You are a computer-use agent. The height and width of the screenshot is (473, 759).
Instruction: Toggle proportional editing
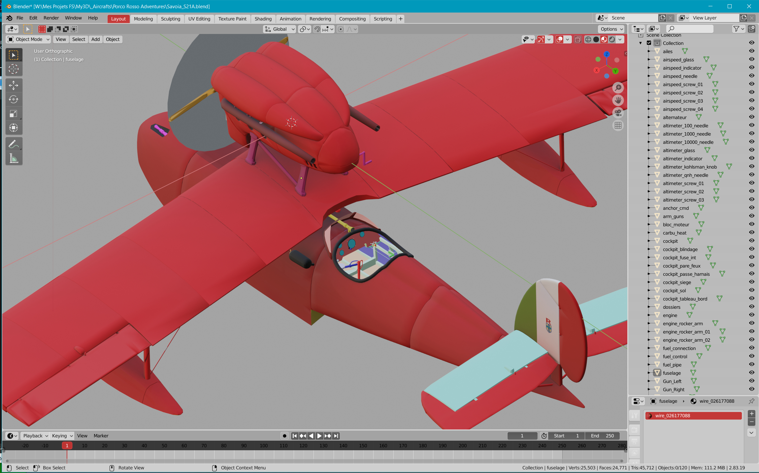(341, 29)
